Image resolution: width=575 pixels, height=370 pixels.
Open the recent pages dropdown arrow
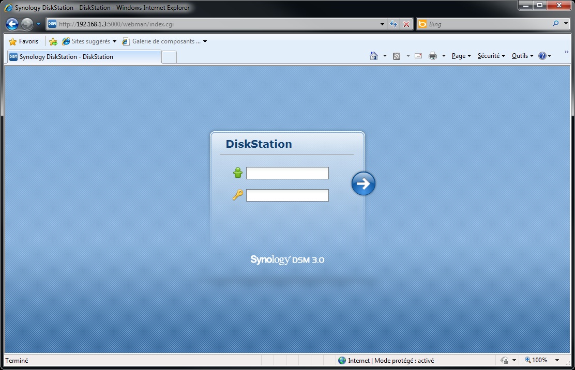click(x=38, y=24)
